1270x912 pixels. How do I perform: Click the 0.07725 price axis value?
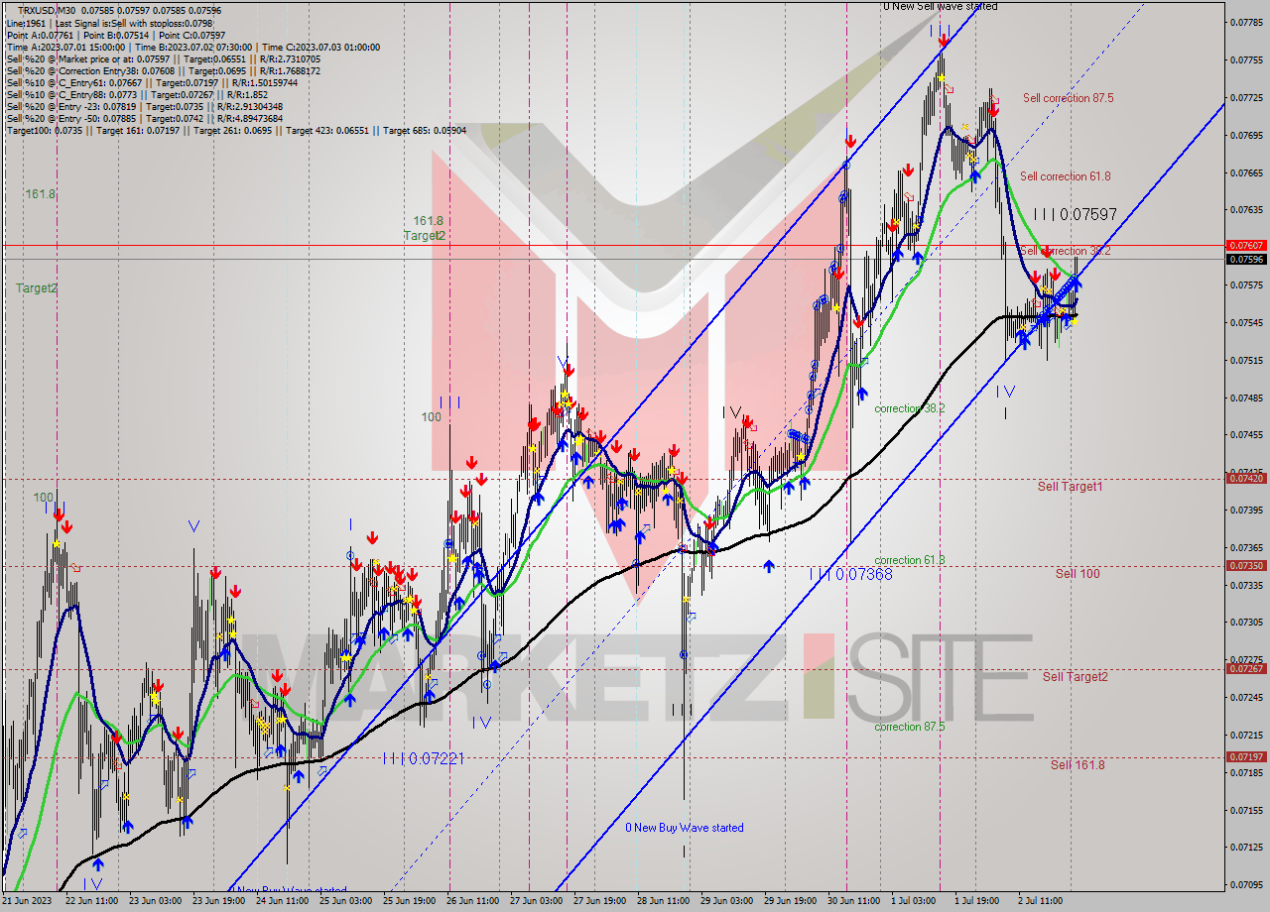[1247, 97]
